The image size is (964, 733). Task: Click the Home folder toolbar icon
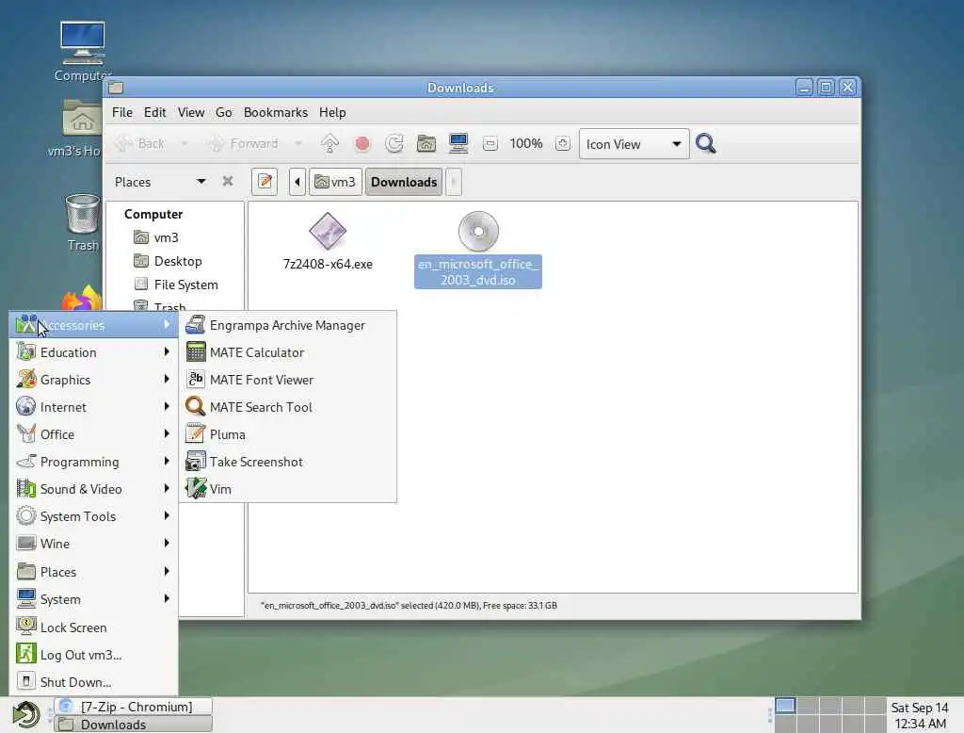426,143
